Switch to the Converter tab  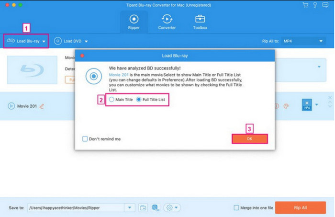(x=167, y=22)
